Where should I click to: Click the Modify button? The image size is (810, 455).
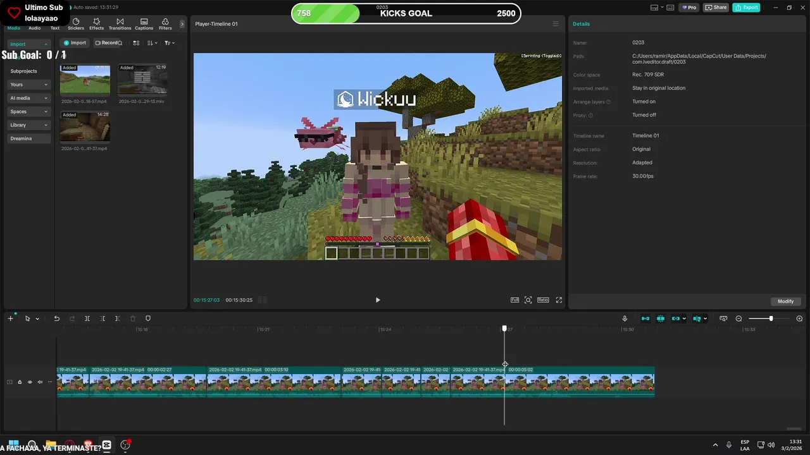pos(786,301)
